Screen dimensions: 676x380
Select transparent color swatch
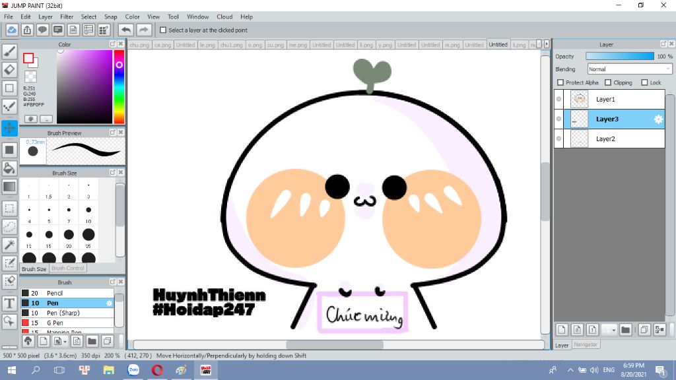tap(30, 77)
